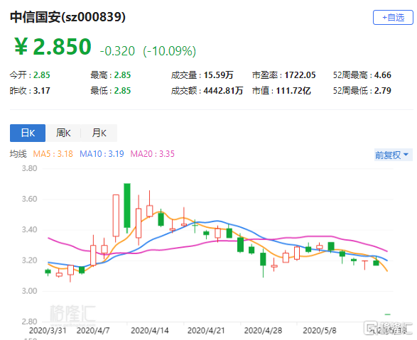This screenshot has width=417, height=340.
Task: Click the 2020/4/28 date axis label
Action: (263, 331)
